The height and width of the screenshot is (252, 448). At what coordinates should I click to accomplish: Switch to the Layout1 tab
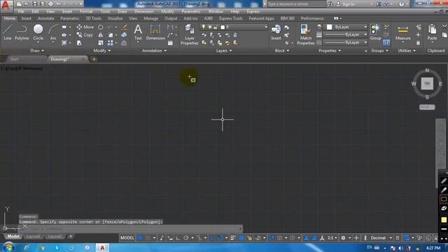[x=33, y=237]
